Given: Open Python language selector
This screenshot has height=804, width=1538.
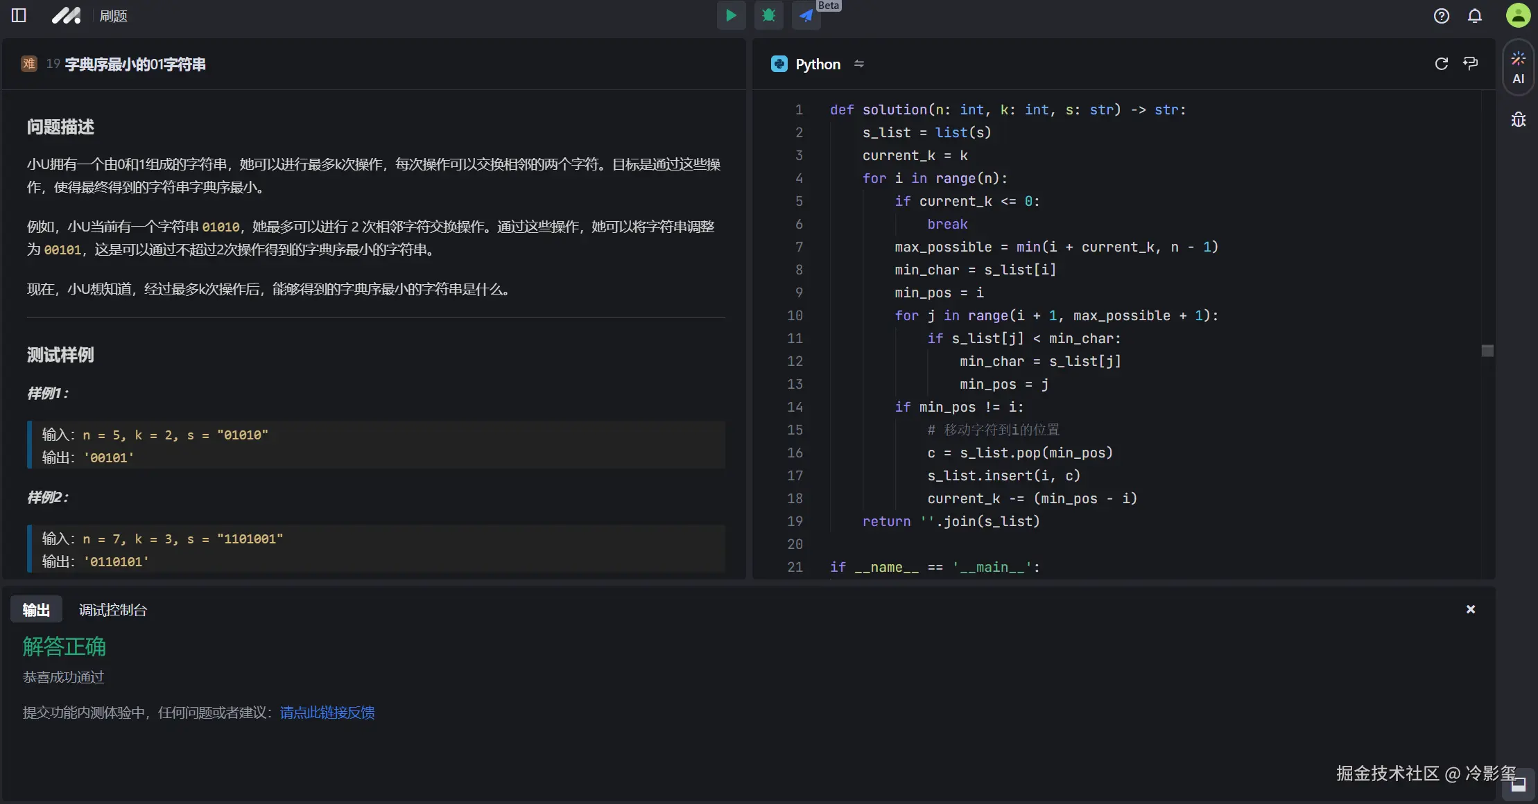Looking at the screenshot, I should point(817,64).
